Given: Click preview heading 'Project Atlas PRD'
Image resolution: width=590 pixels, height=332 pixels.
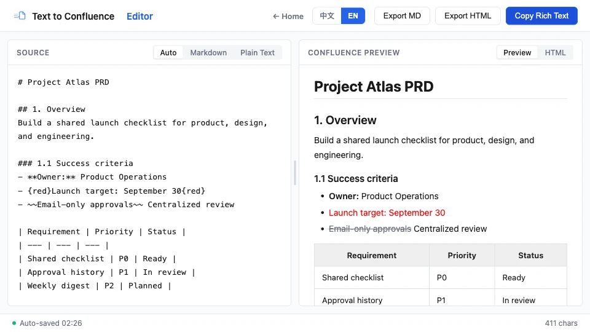Looking at the screenshot, I should 374,87.
